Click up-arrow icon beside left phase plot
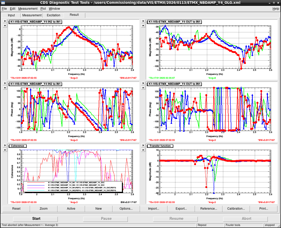The height and width of the screenshot is (228, 281). pos(5,88)
